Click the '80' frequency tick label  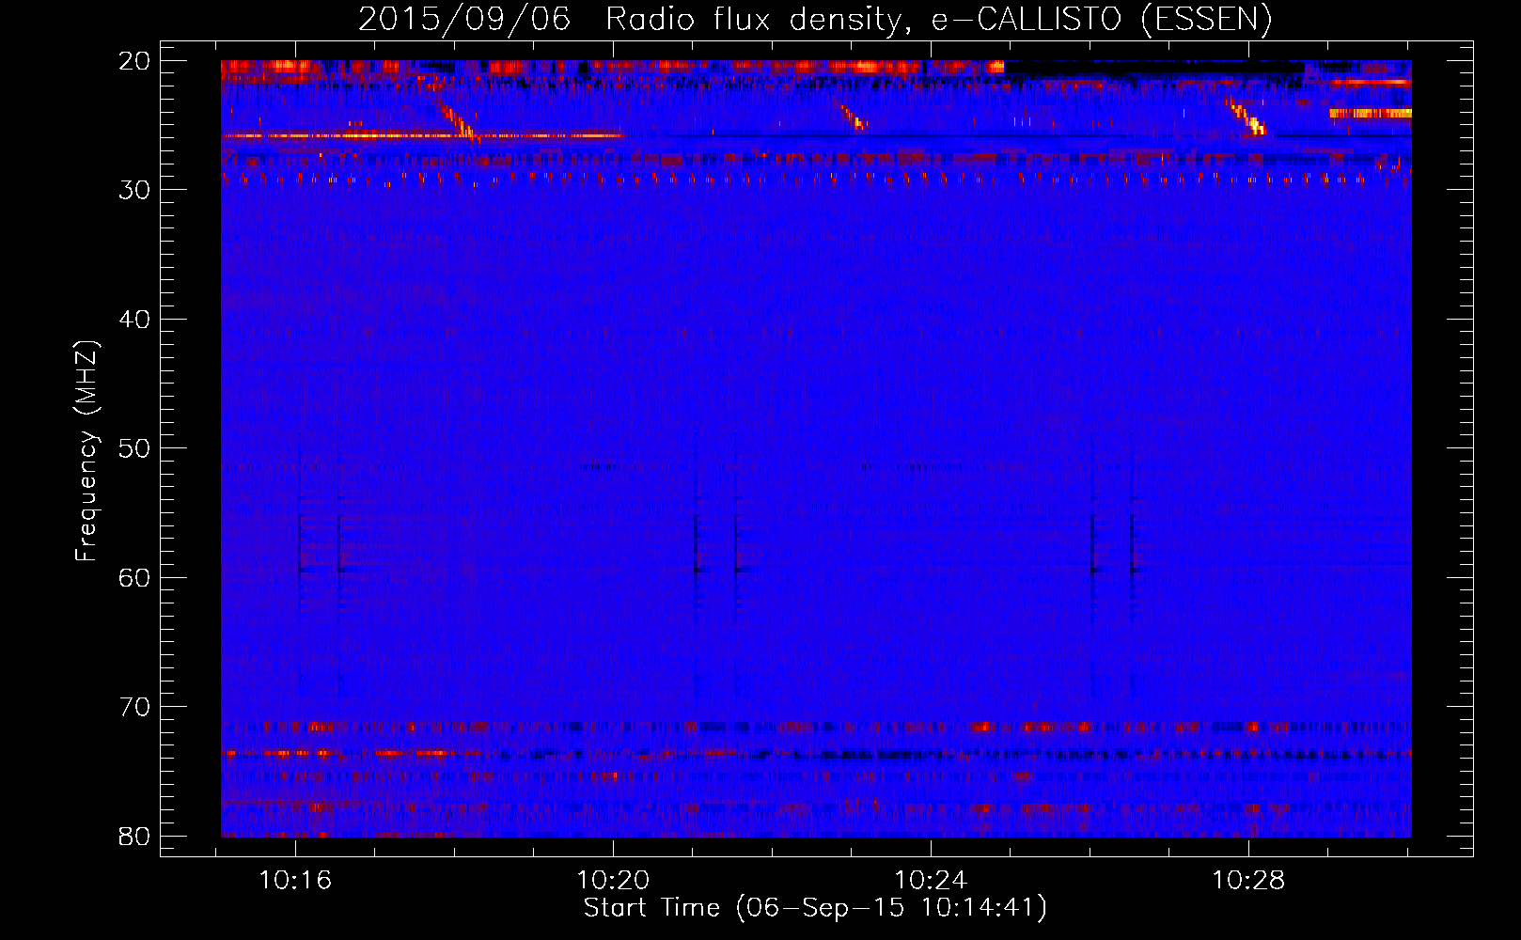[x=134, y=836]
